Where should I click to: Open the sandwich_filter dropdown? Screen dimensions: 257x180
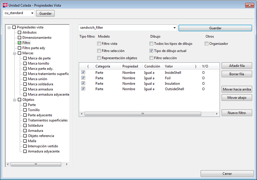coord(174,28)
